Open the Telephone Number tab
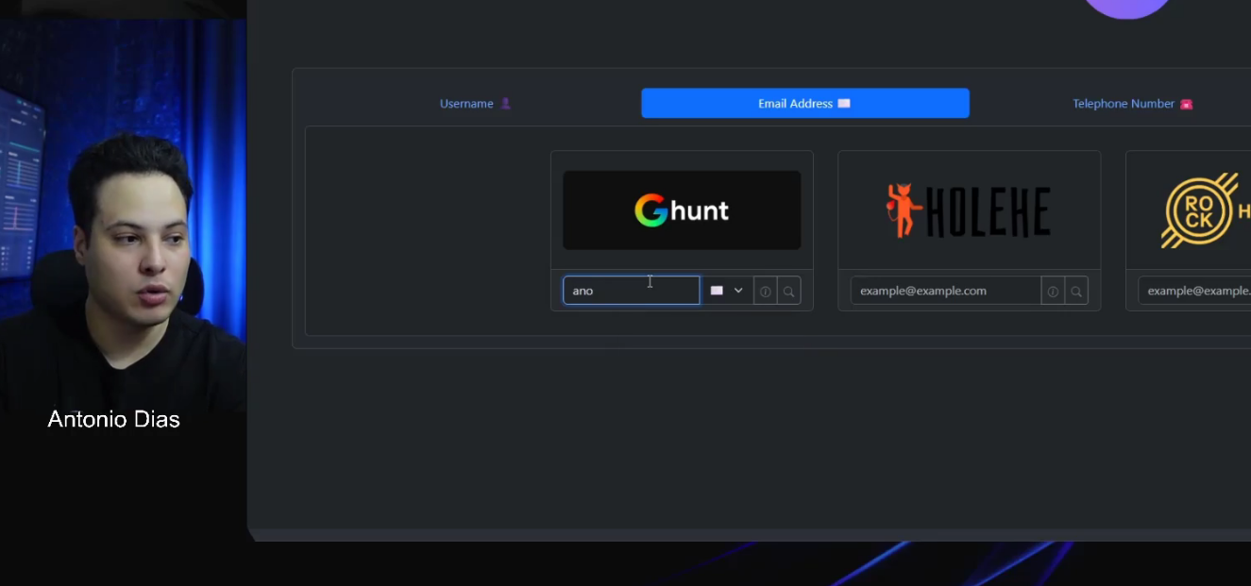 pos(1132,104)
